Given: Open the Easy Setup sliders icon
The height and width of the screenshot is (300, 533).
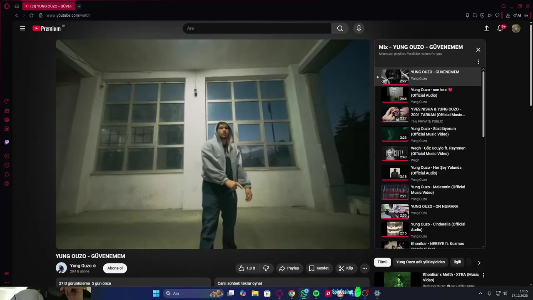Looking at the screenshot, I should [x=526, y=15].
